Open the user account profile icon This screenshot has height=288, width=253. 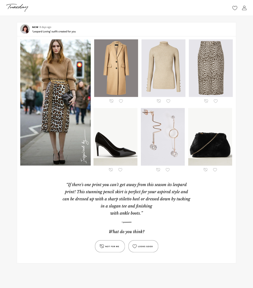[x=244, y=8]
